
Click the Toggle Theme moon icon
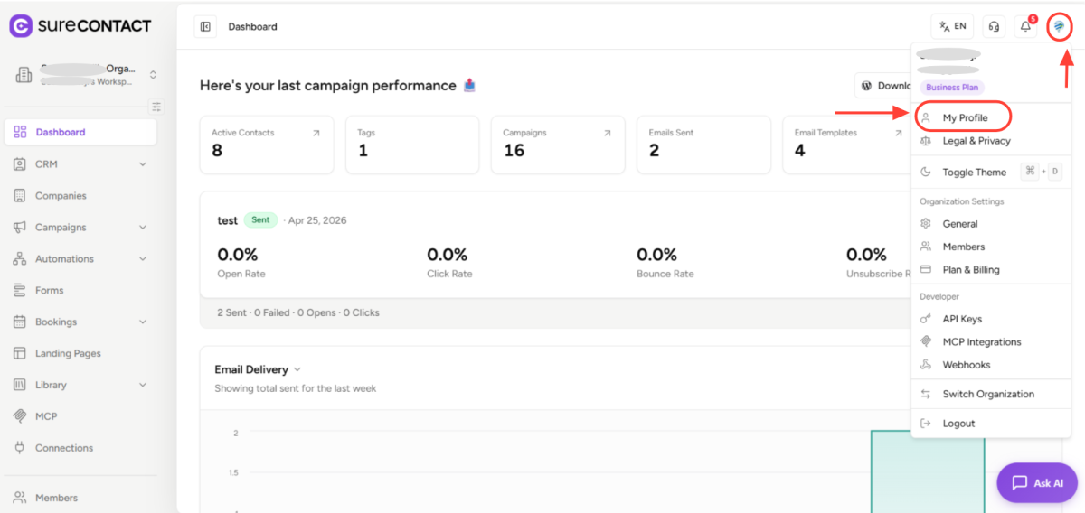925,173
